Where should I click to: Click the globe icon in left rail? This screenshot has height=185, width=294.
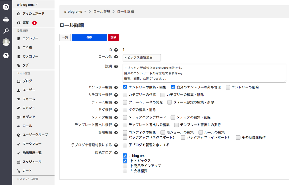coord(6,20)
